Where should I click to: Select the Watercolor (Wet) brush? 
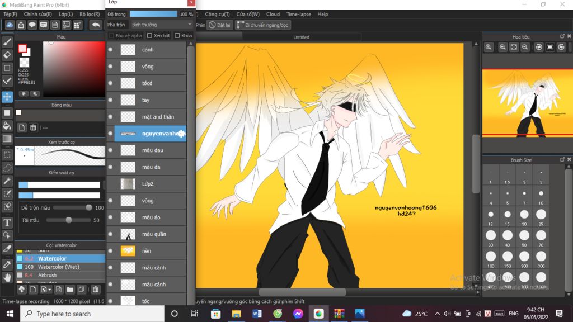coord(60,267)
